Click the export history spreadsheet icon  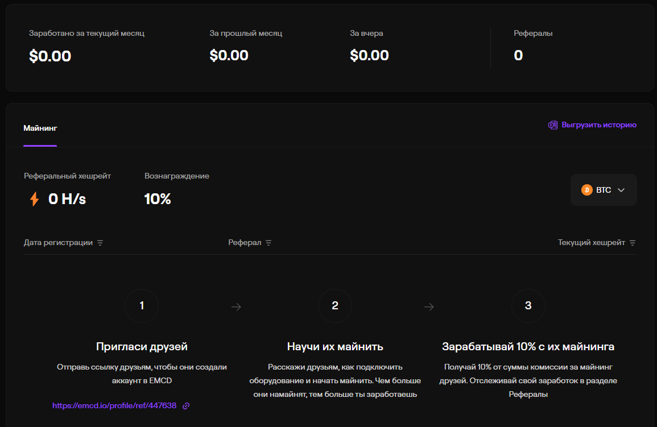pos(552,125)
